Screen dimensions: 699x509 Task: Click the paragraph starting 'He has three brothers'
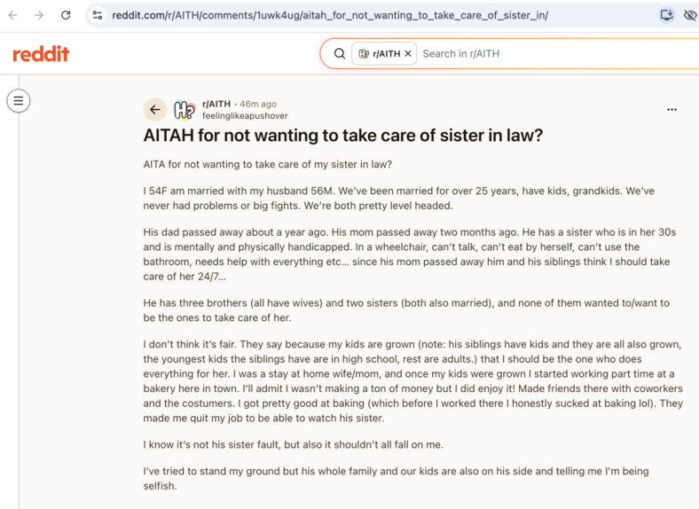406,310
